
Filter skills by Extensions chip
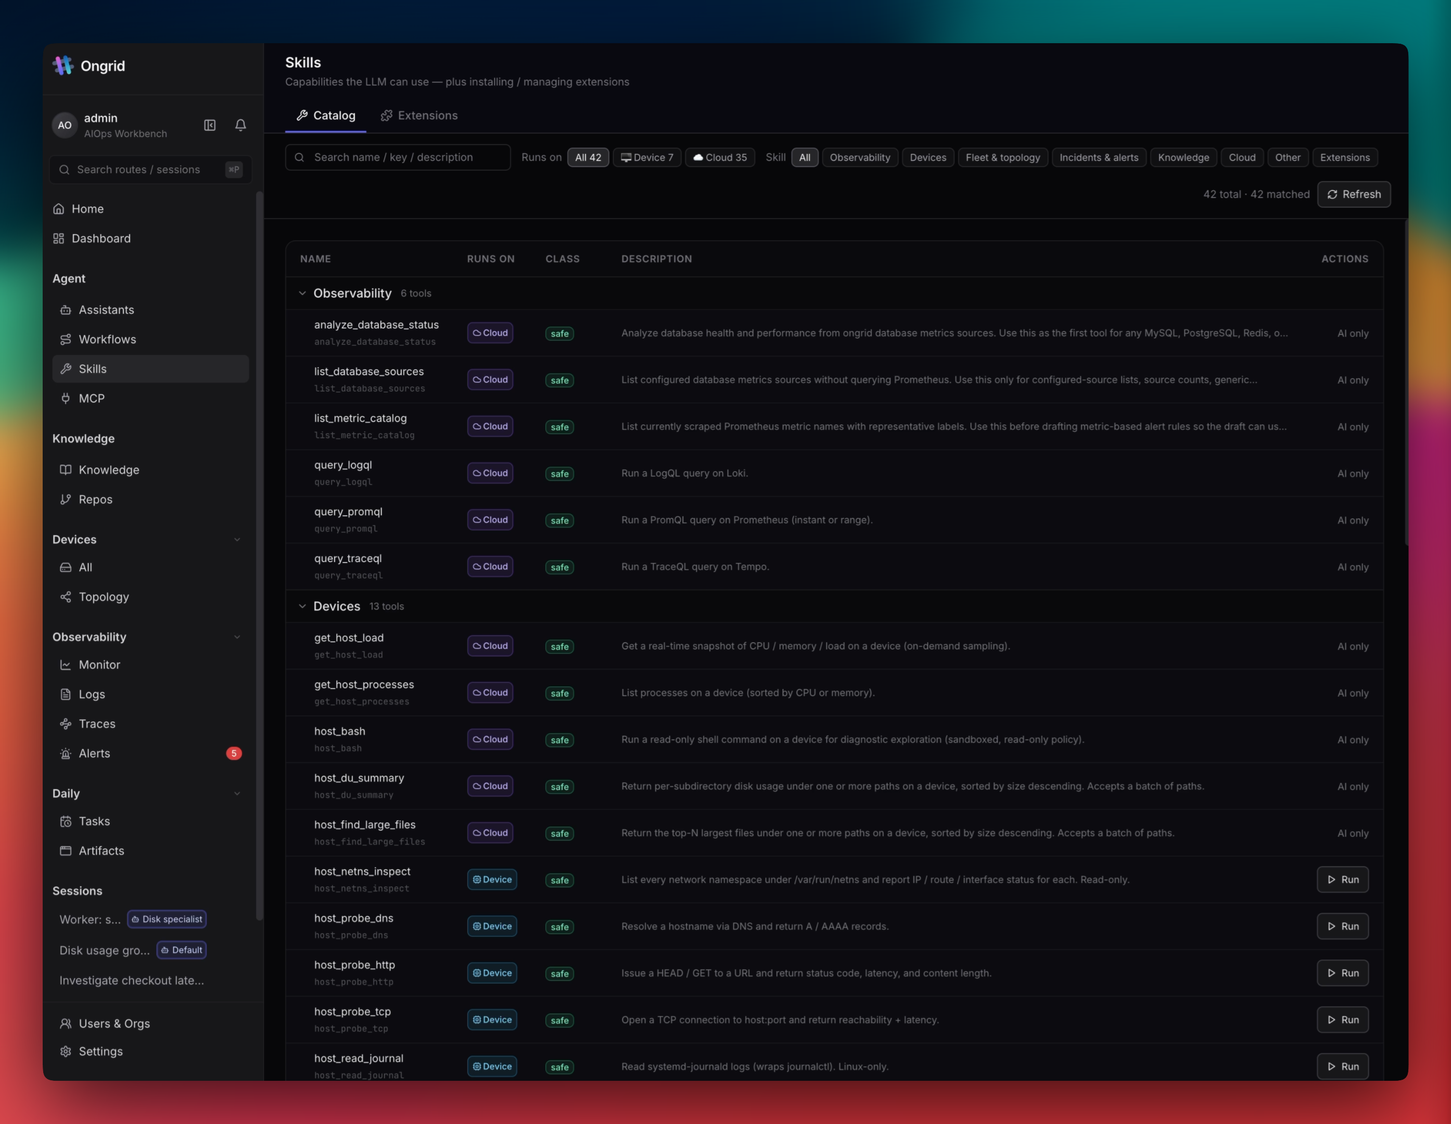coord(1345,158)
